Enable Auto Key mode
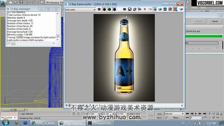Image resolution: width=224 pixels, height=126 pixels. pos(159,114)
